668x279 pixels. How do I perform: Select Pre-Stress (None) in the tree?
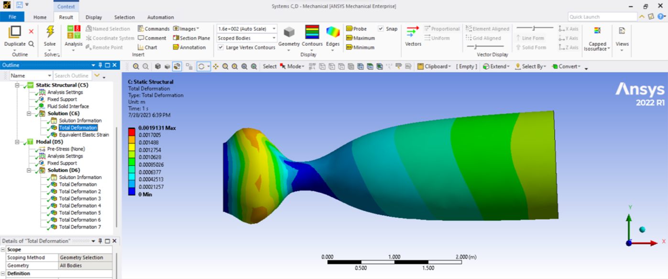(x=66, y=149)
